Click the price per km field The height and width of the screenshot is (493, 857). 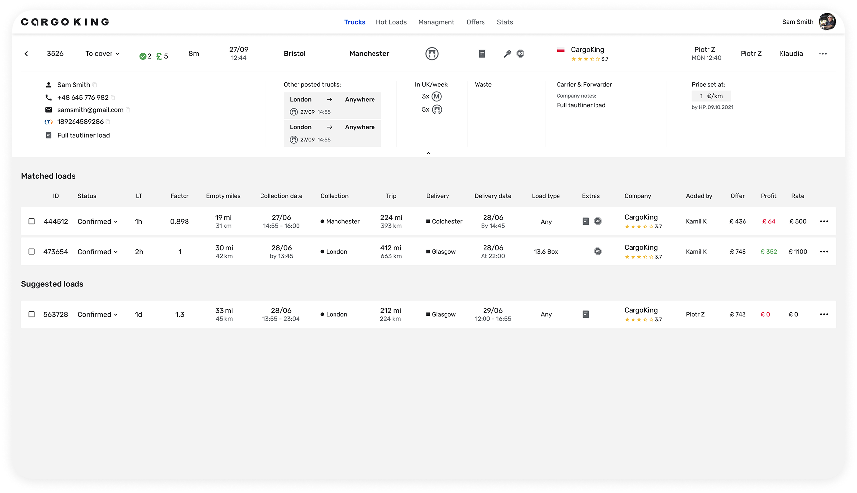point(711,96)
